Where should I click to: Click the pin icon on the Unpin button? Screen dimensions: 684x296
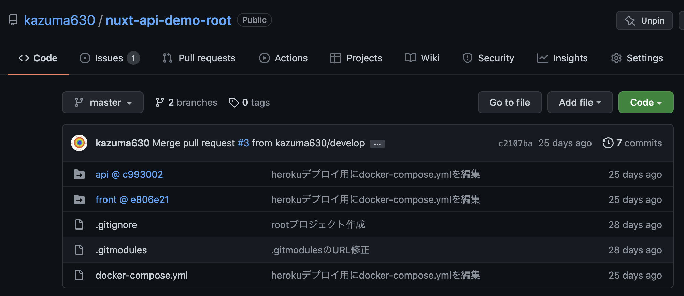coord(630,21)
